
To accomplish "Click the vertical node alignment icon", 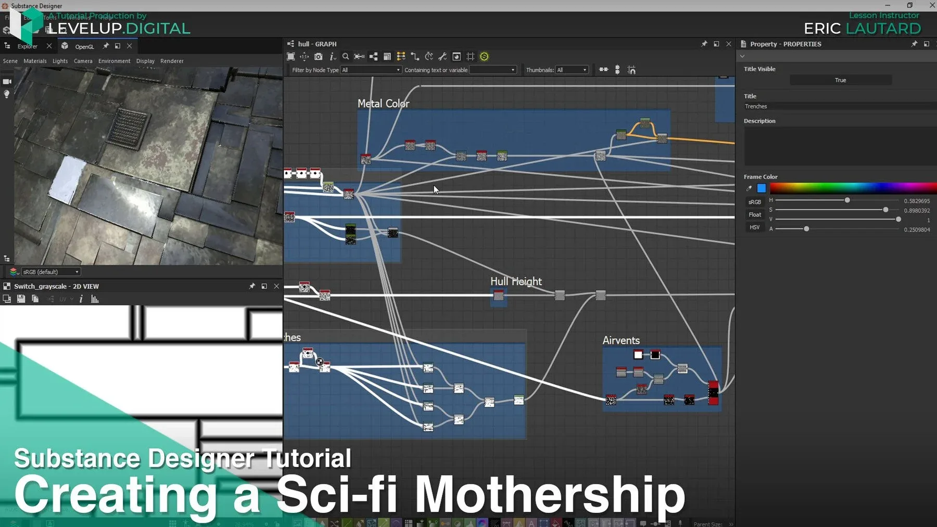I will pyautogui.click(x=617, y=70).
